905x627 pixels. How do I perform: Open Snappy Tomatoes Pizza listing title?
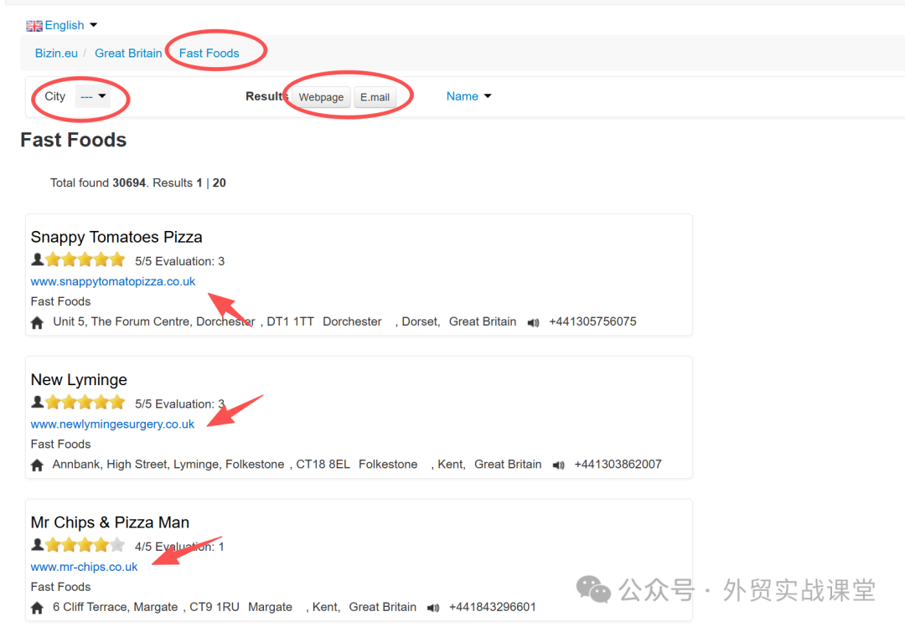(116, 237)
